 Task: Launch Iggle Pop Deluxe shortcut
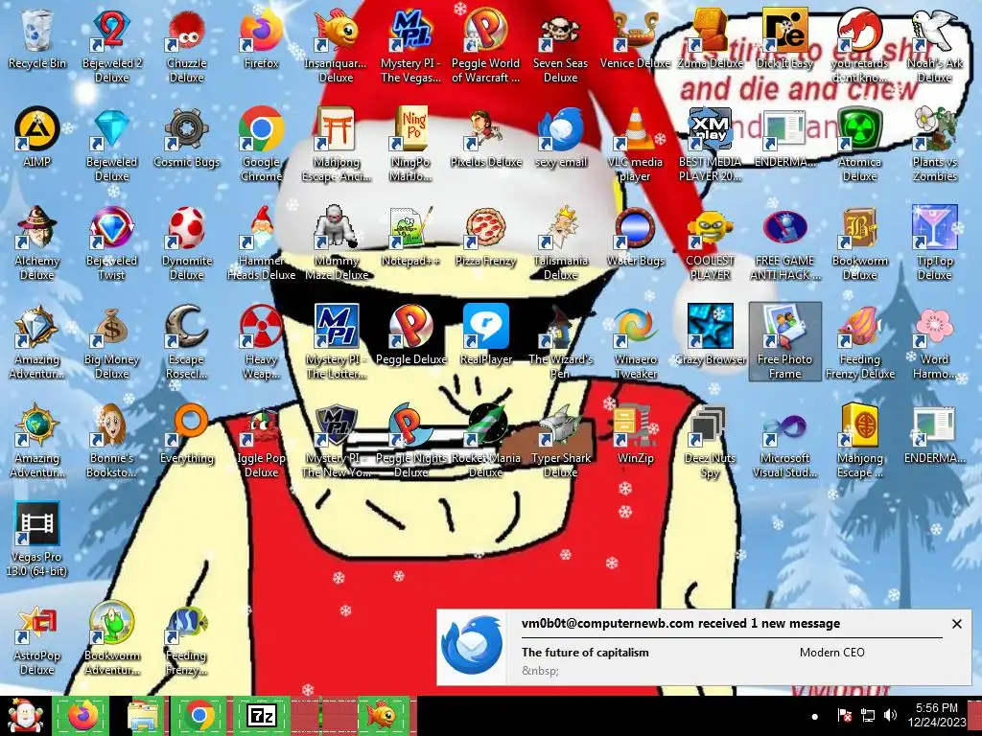tap(261, 441)
